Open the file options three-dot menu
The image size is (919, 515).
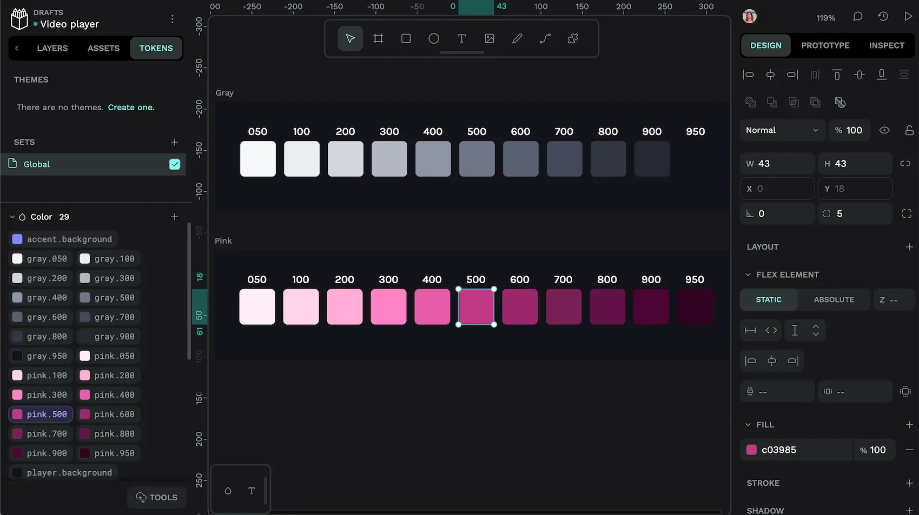point(173,19)
